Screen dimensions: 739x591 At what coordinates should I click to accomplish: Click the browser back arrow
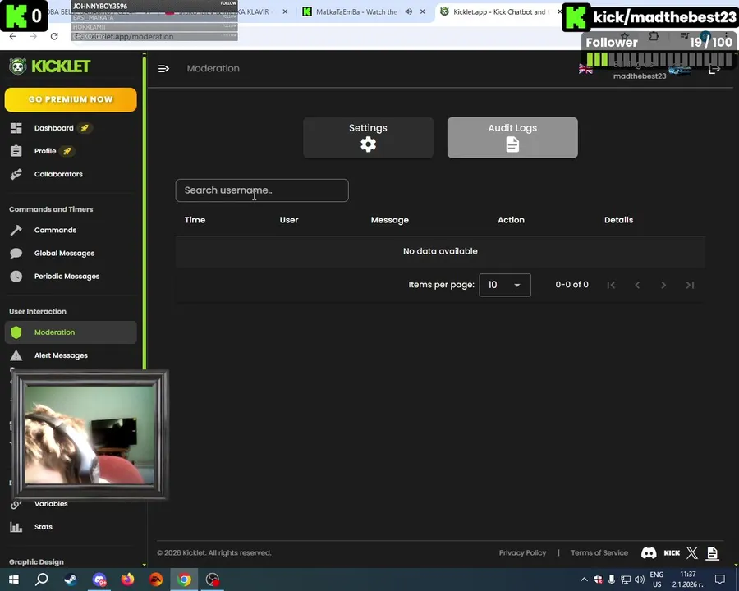point(12,36)
